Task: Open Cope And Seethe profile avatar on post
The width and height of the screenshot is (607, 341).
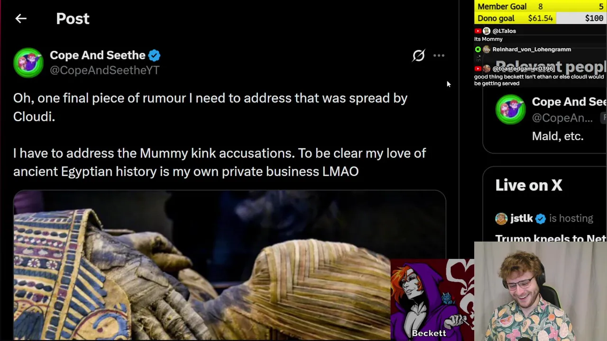Action: [28, 62]
